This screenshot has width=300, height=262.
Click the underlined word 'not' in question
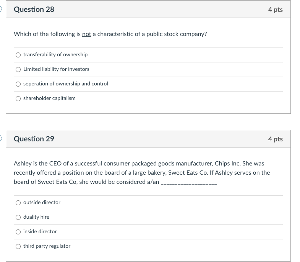click(86, 34)
